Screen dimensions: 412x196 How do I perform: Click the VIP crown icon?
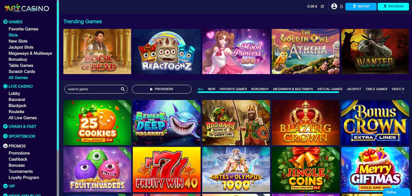click(5, 186)
